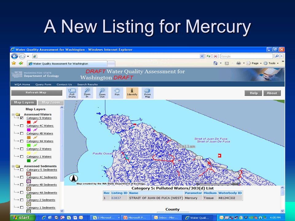Check Category 4C Waters layer
Viewport: 295px width, 221px height.
pyautogui.click(x=22, y=126)
